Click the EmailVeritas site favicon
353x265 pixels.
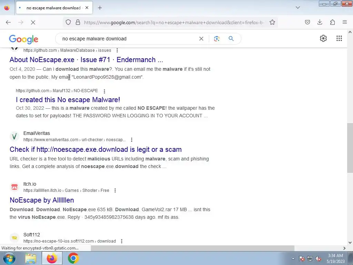14,136
